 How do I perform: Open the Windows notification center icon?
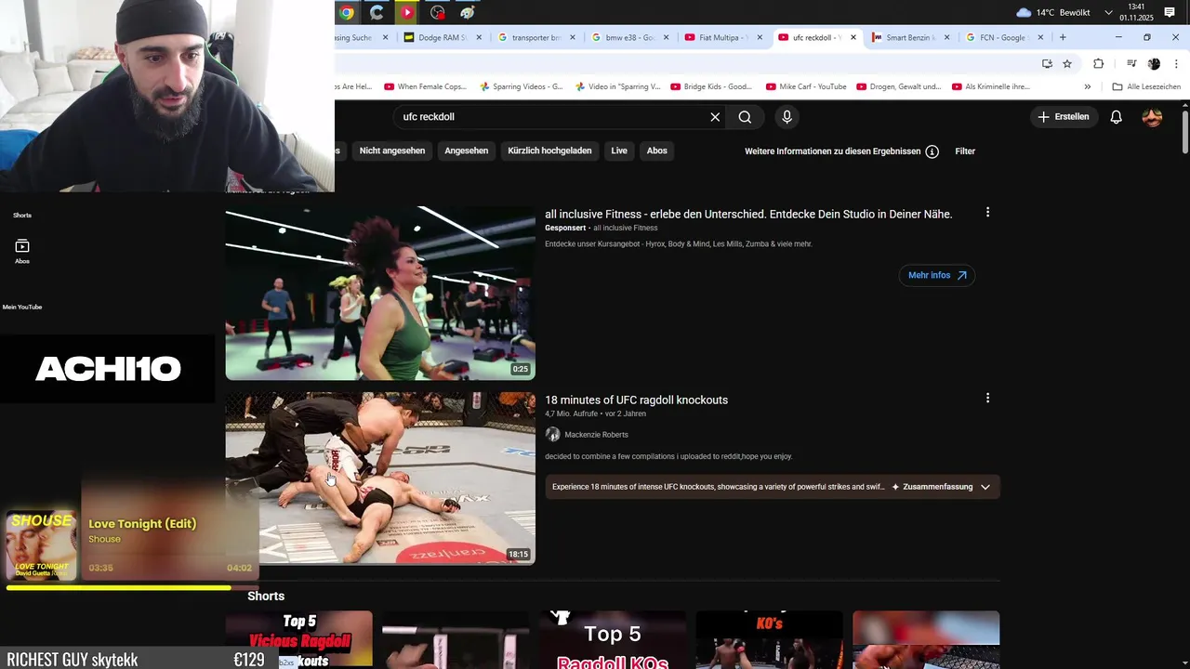tap(1170, 13)
